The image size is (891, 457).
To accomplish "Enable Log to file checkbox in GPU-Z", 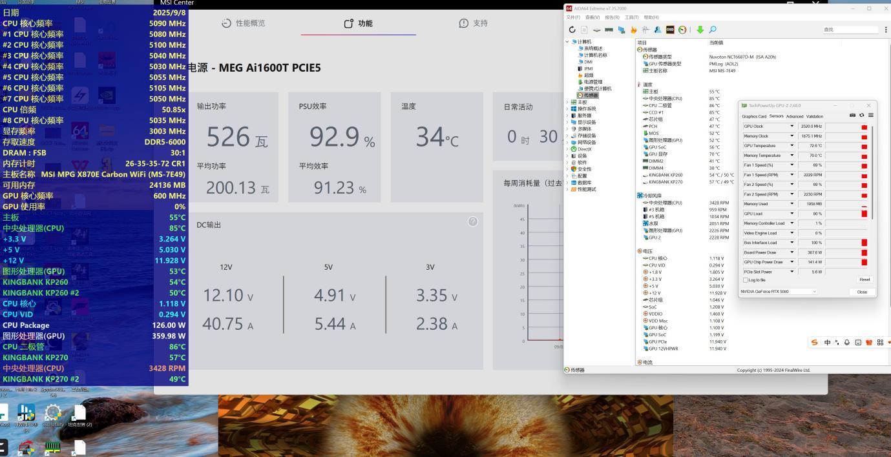I will pos(747,280).
